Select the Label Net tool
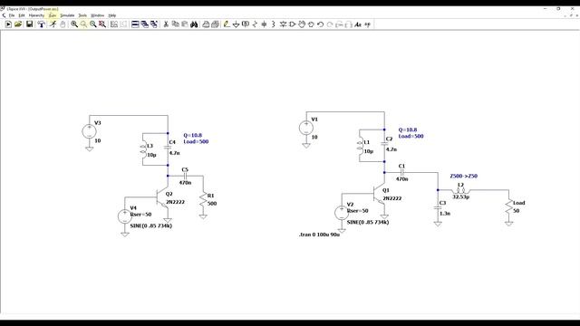 pyautogui.click(x=246, y=24)
